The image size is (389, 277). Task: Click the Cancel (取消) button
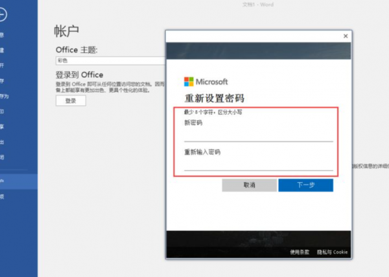point(249,185)
